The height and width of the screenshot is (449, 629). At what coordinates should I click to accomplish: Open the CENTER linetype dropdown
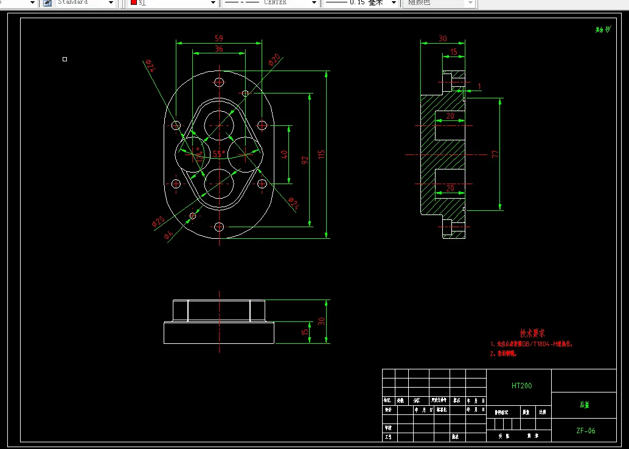point(314,3)
